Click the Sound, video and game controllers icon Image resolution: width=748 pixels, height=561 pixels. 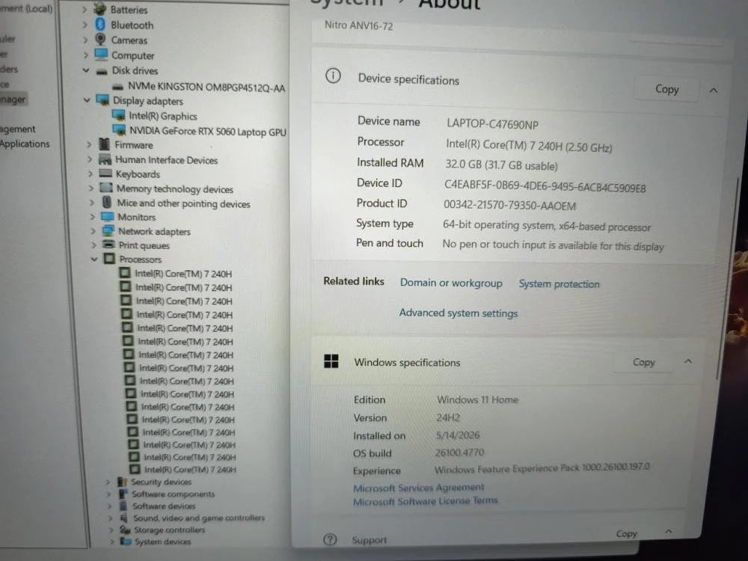(124, 518)
